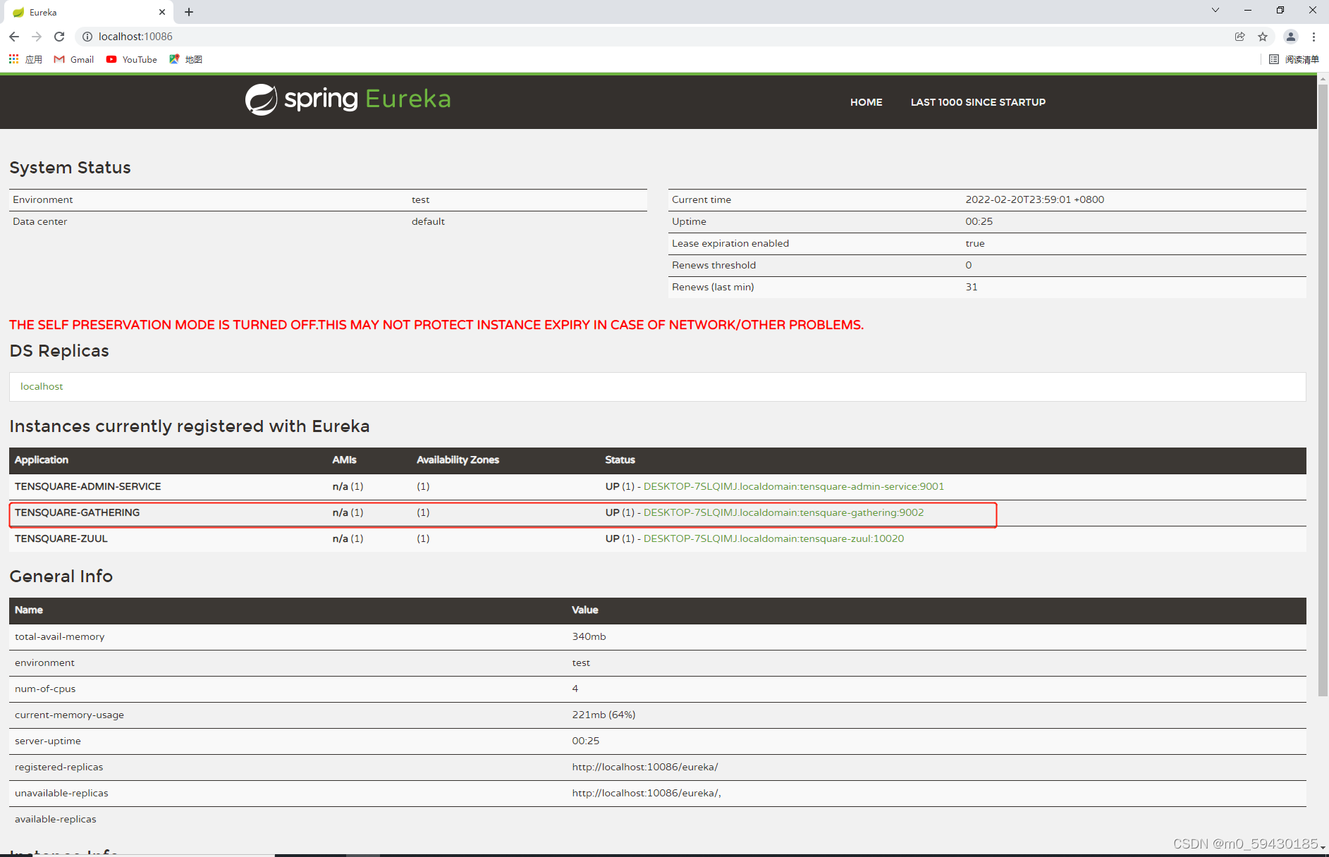Select TENSQUARE-GATHERING application name
This screenshot has height=857, width=1329.
pos(77,512)
